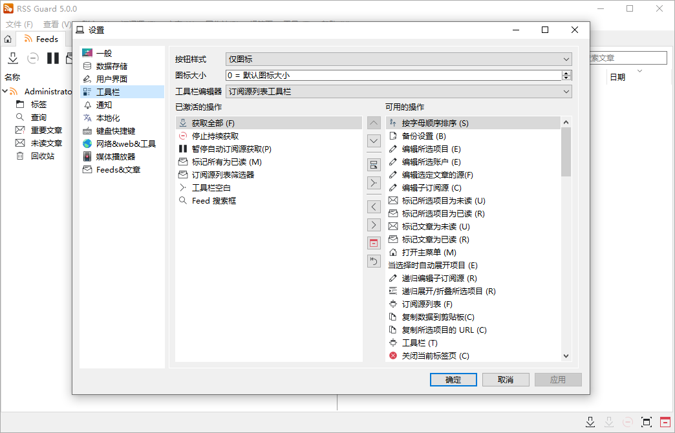Insert a spacer into the toolbar

pyautogui.click(x=374, y=182)
